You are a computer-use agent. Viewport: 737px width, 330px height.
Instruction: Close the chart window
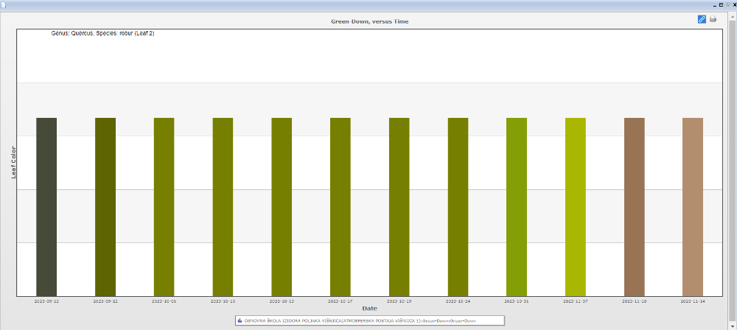click(733, 4)
